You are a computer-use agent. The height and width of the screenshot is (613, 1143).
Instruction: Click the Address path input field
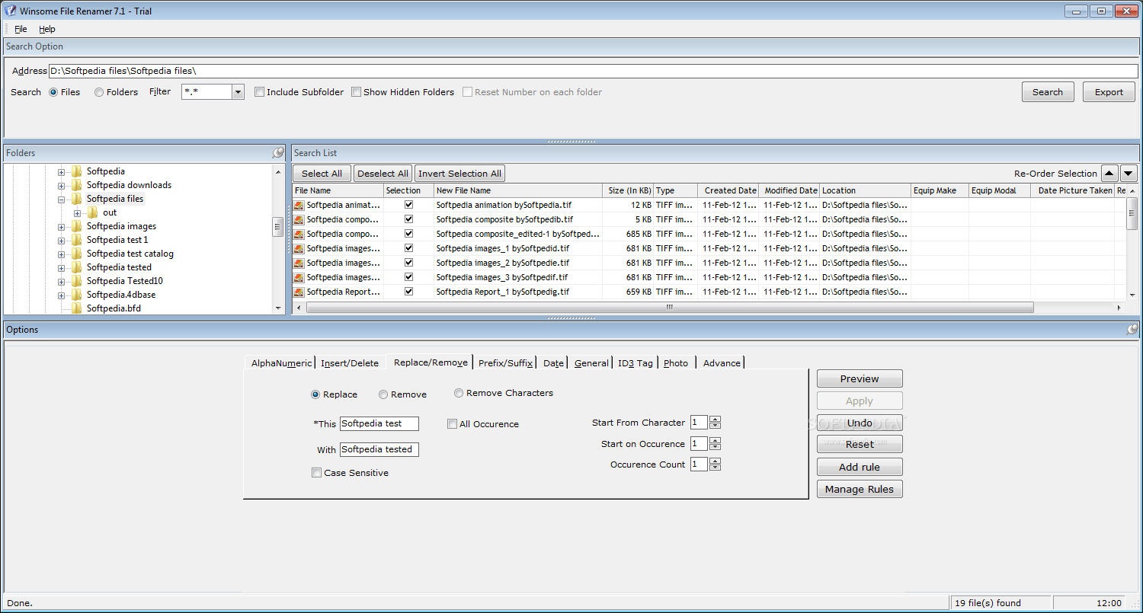click(593, 71)
